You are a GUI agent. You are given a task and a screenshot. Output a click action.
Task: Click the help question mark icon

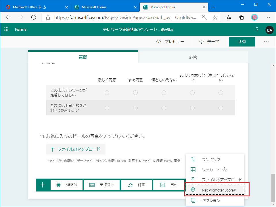click(257, 30)
